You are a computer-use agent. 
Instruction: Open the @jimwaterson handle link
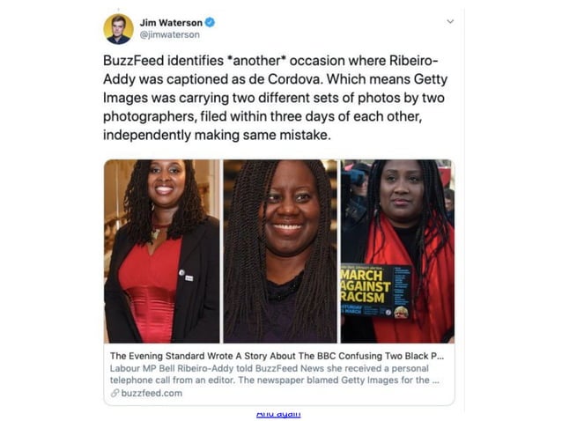pos(169,34)
